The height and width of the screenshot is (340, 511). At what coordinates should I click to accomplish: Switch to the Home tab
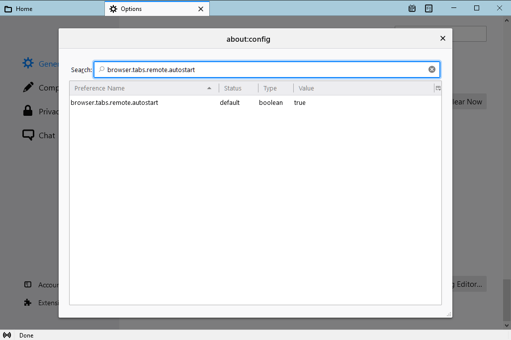pyautogui.click(x=52, y=9)
